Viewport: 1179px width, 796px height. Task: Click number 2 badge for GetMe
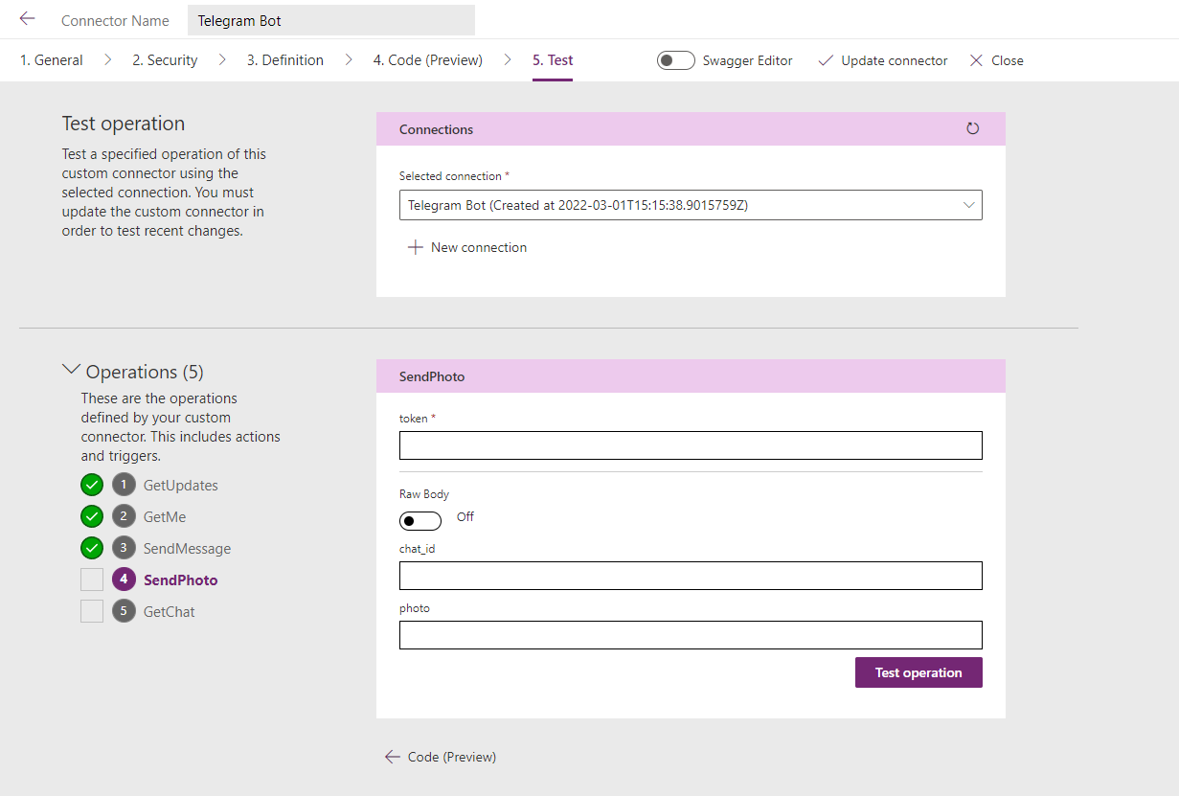click(x=124, y=516)
